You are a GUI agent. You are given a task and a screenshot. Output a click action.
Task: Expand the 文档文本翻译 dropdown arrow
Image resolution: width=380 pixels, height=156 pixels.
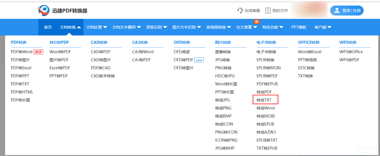[139, 27]
